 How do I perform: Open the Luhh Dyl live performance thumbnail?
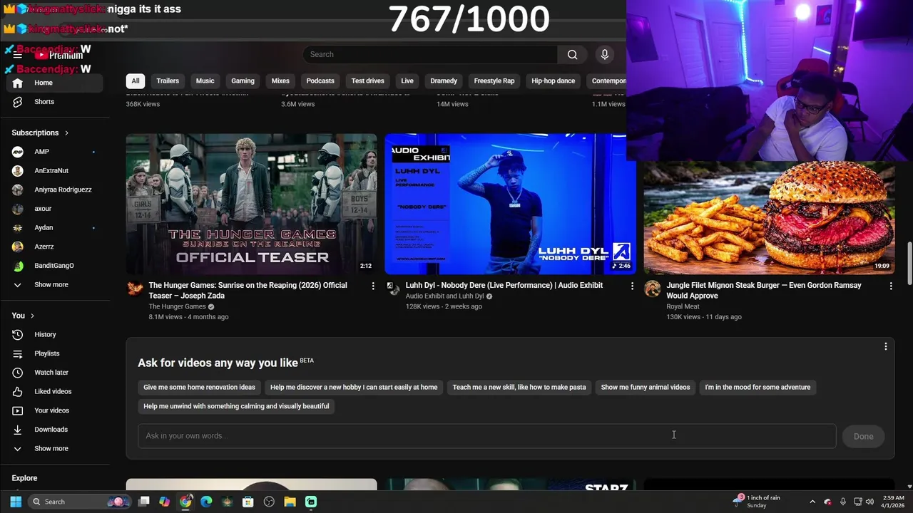[x=510, y=204]
